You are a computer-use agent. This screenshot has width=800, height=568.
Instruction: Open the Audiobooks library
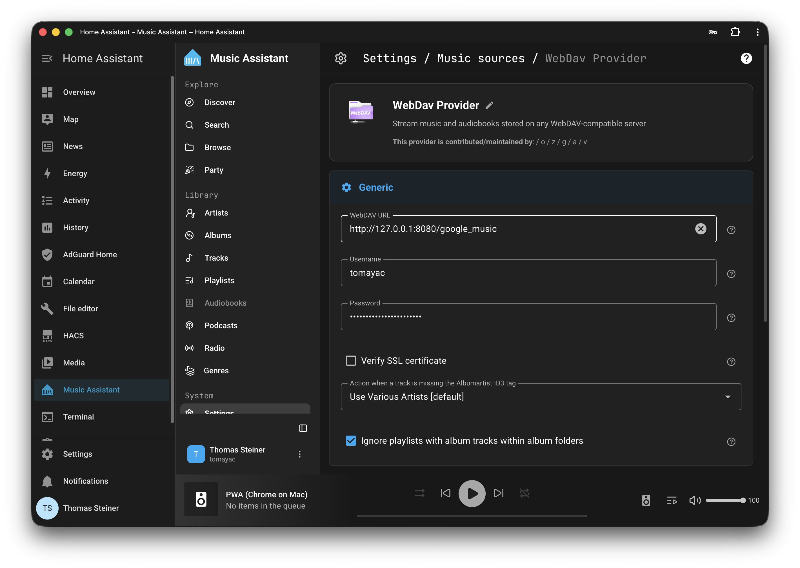245,303
